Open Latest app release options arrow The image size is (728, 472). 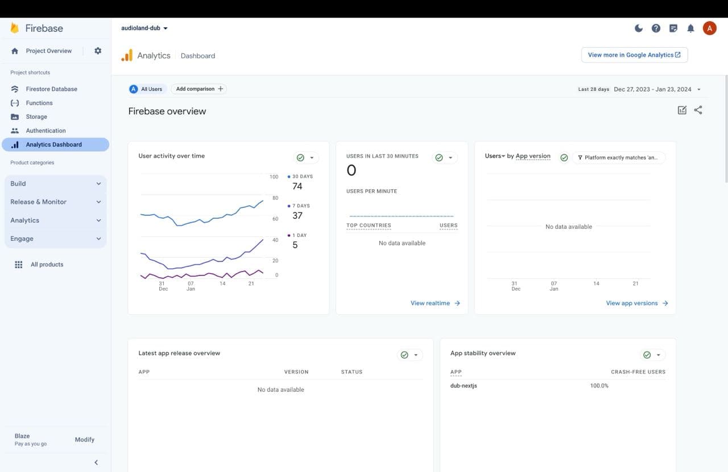pos(416,355)
